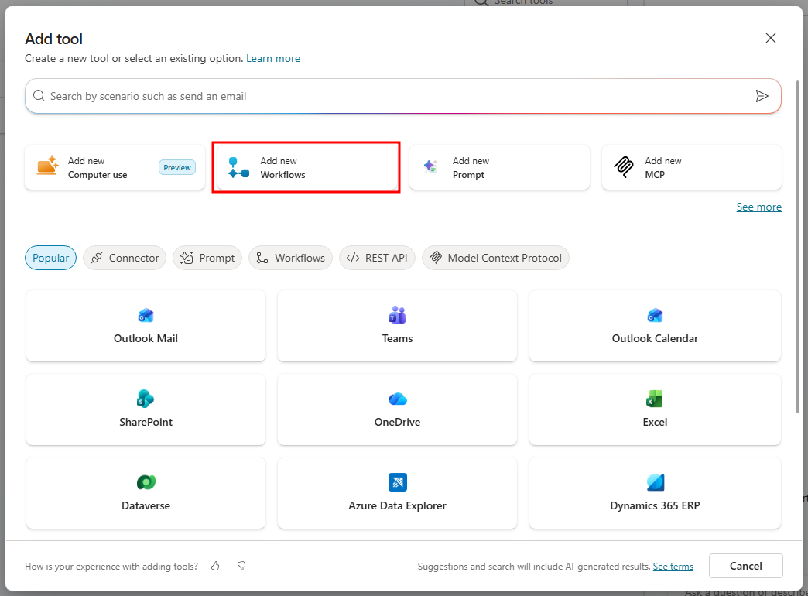
Task: Close the Add tool dialog
Action: [770, 38]
